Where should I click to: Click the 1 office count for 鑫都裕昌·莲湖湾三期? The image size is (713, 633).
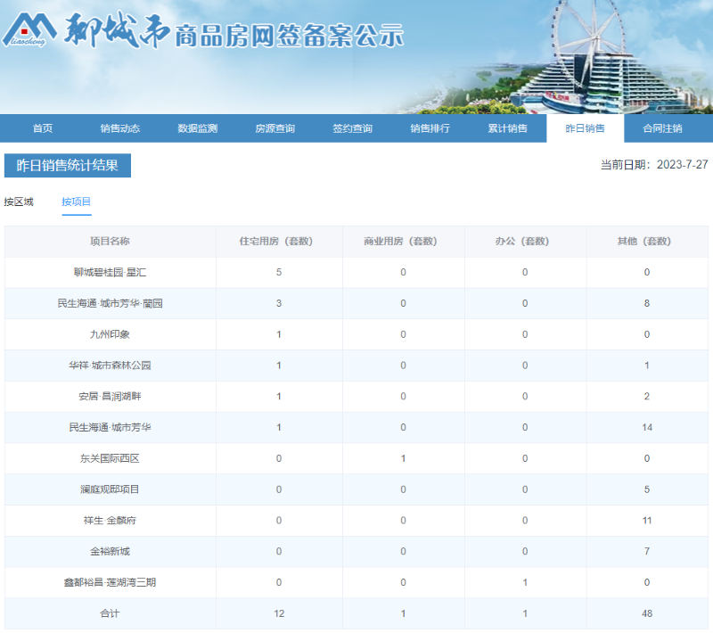pos(524,581)
